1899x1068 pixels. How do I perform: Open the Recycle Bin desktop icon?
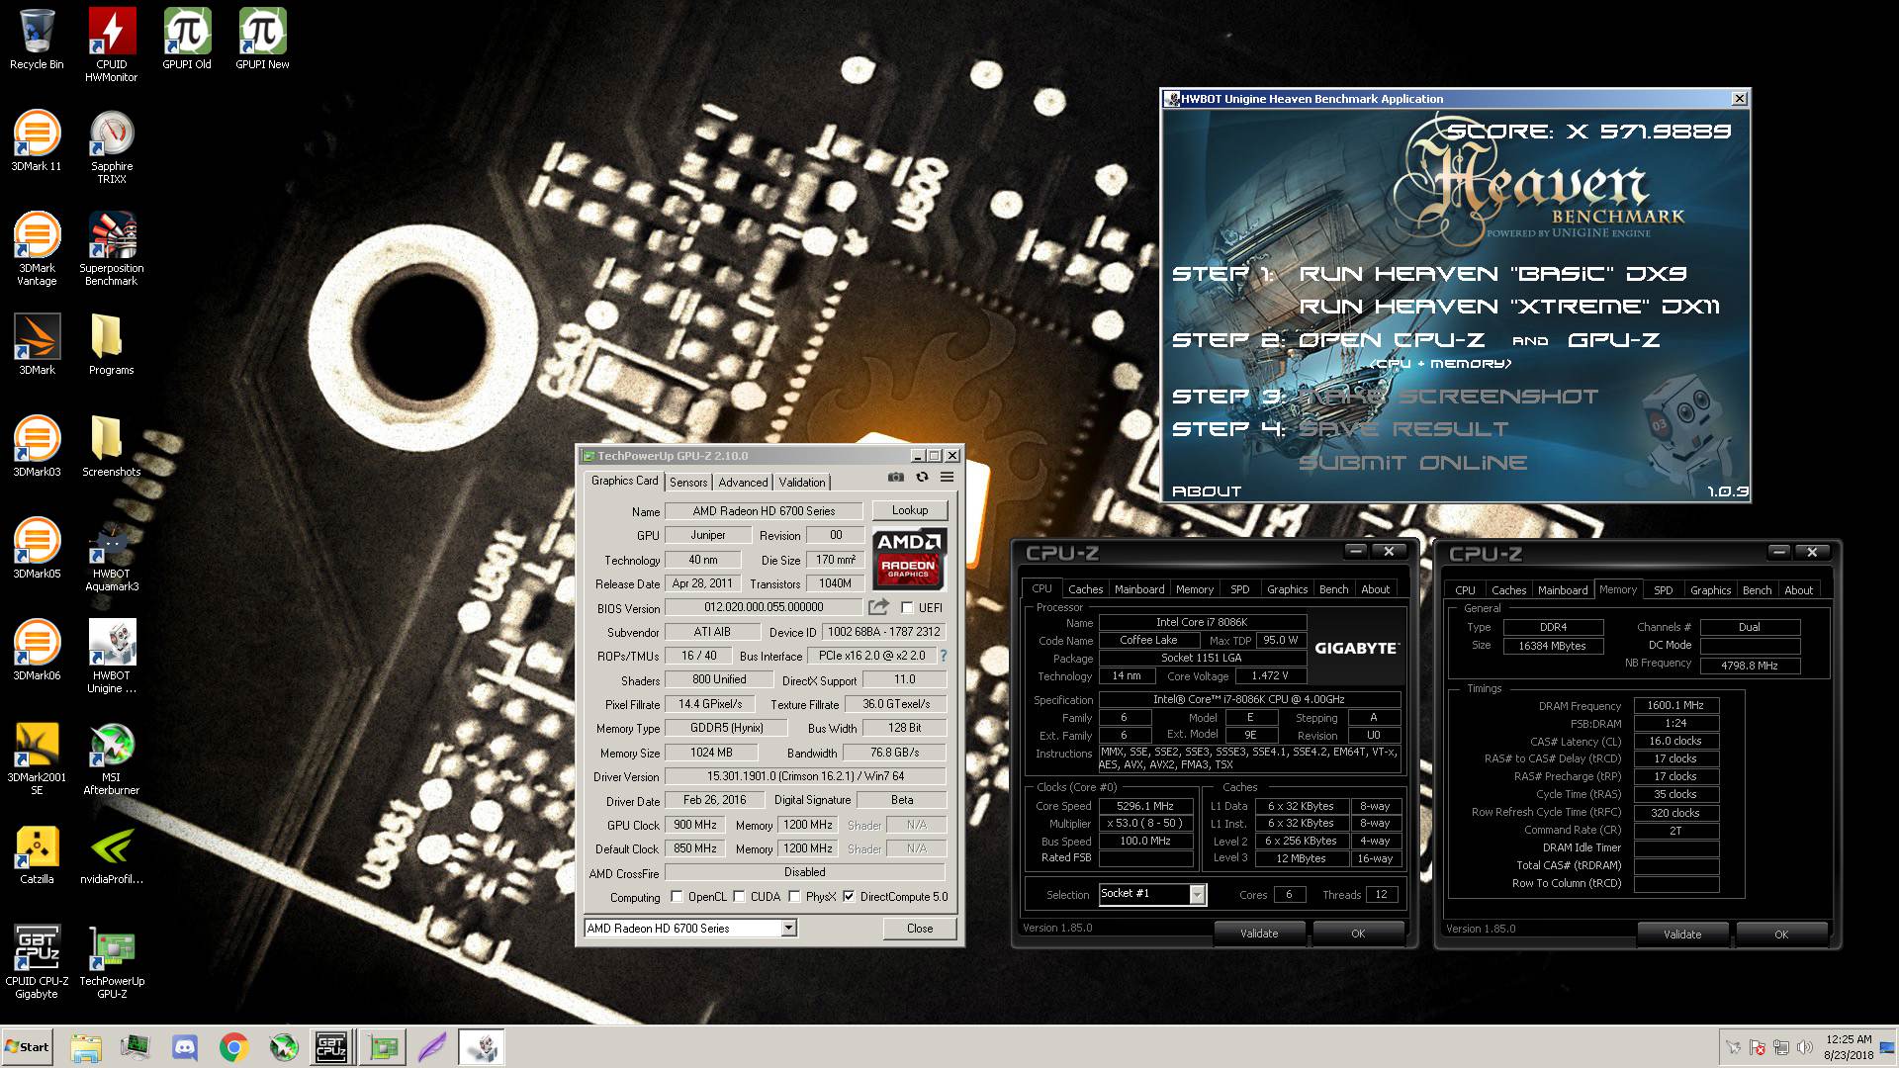37,40
